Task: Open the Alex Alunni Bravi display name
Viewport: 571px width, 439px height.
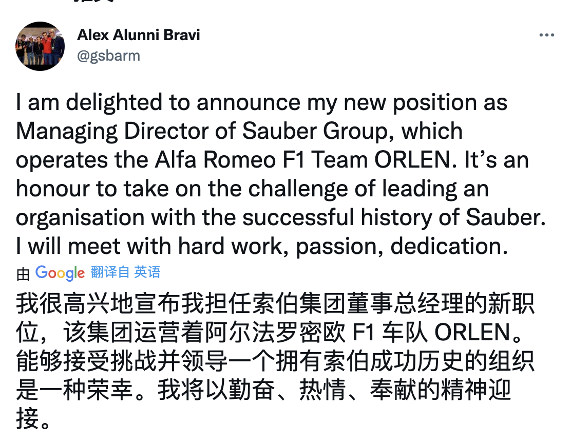Action: point(138,35)
